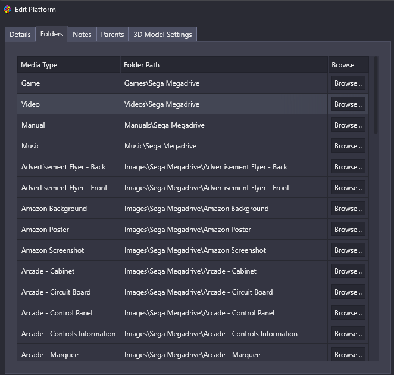Browse for the Video folder

point(348,104)
